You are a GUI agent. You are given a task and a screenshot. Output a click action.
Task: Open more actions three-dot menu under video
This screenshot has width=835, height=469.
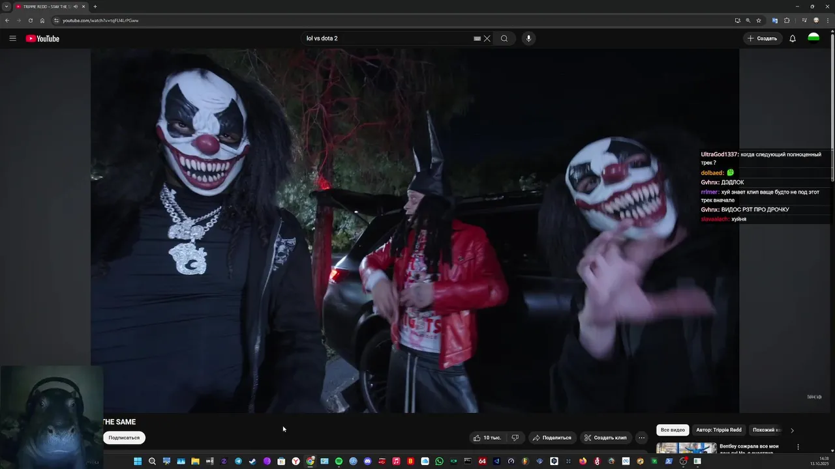tap(641, 438)
